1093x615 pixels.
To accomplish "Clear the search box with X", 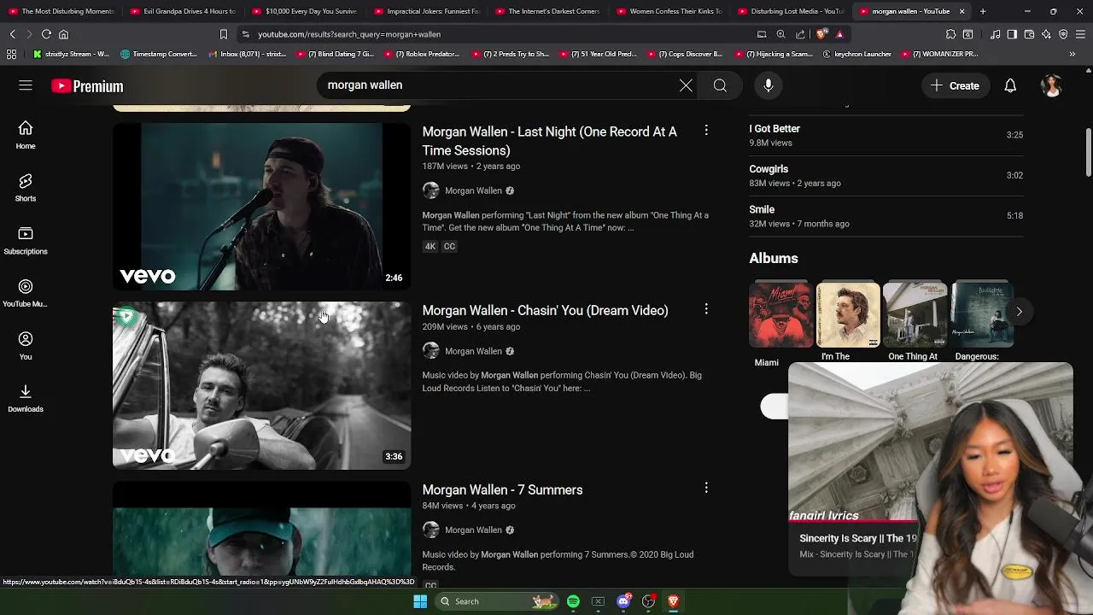I will tap(686, 85).
